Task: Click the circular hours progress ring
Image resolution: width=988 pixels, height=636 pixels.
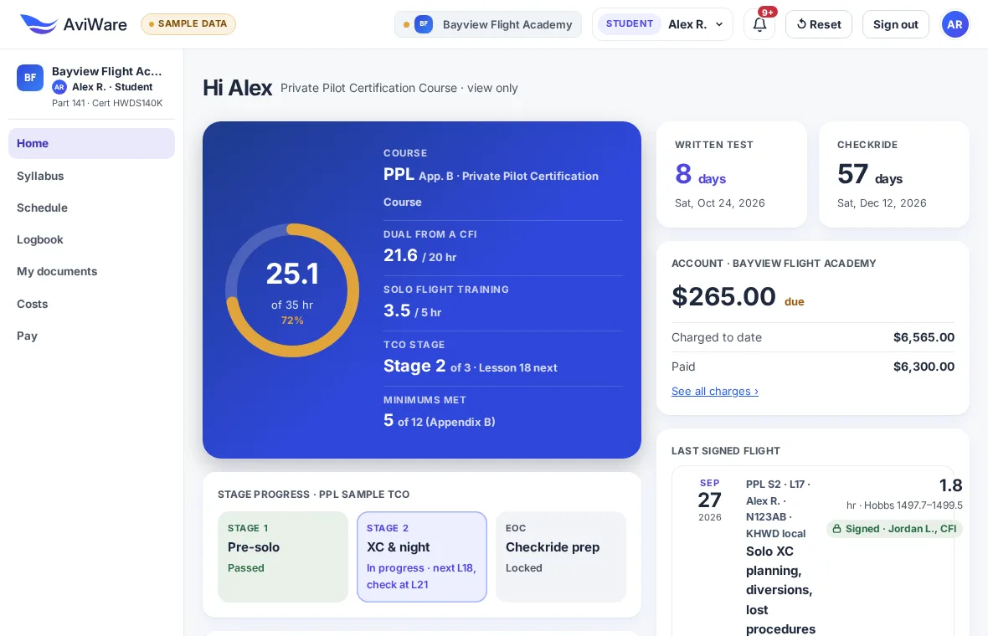Action: [291, 290]
